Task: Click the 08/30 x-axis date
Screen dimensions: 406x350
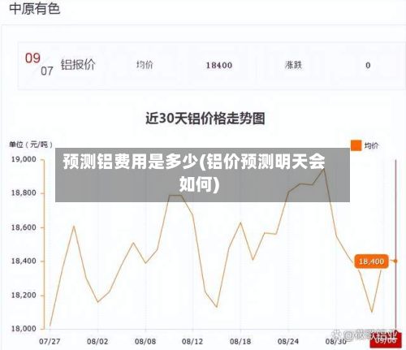Action: click(335, 341)
